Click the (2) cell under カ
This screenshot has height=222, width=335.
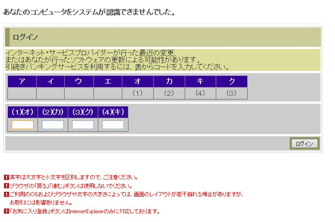[169, 93]
